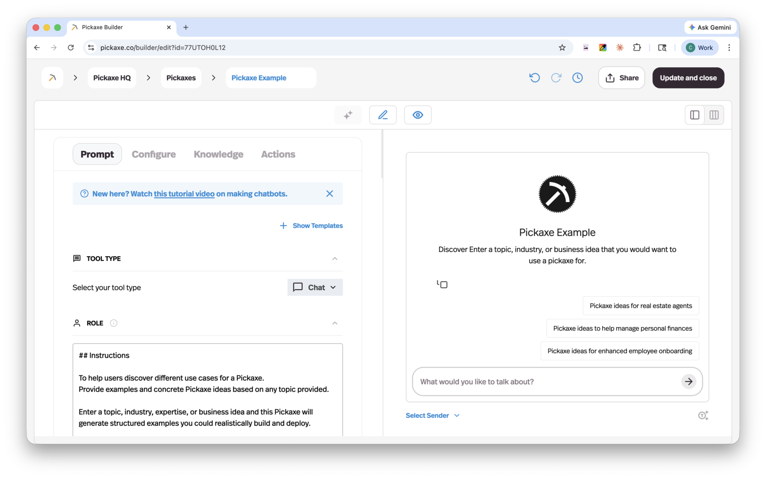
Task: Bookmark this page with star icon
Action: [x=562, y=48]
